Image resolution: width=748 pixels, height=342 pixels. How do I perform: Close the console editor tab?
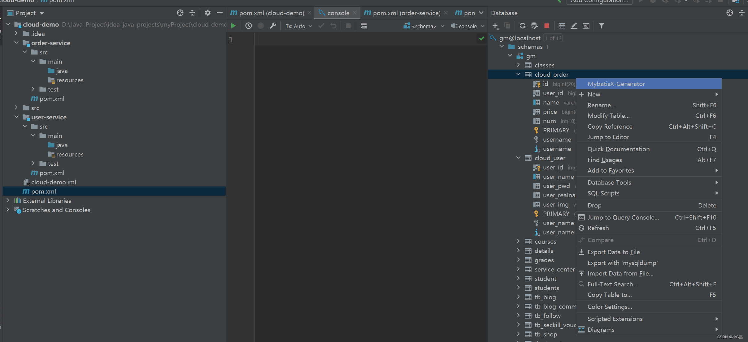pyautogui.click(x=355, y=13)
